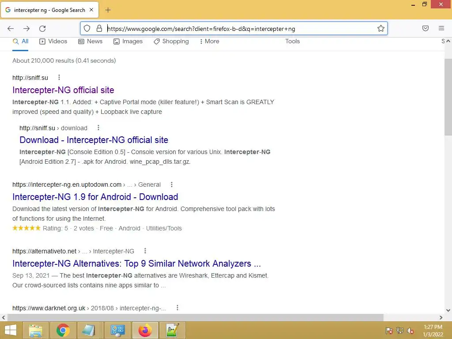Viewport: 452px width, 339px height.
Task: Click the http://sniff.su URL text
Action: click(30, 78)
